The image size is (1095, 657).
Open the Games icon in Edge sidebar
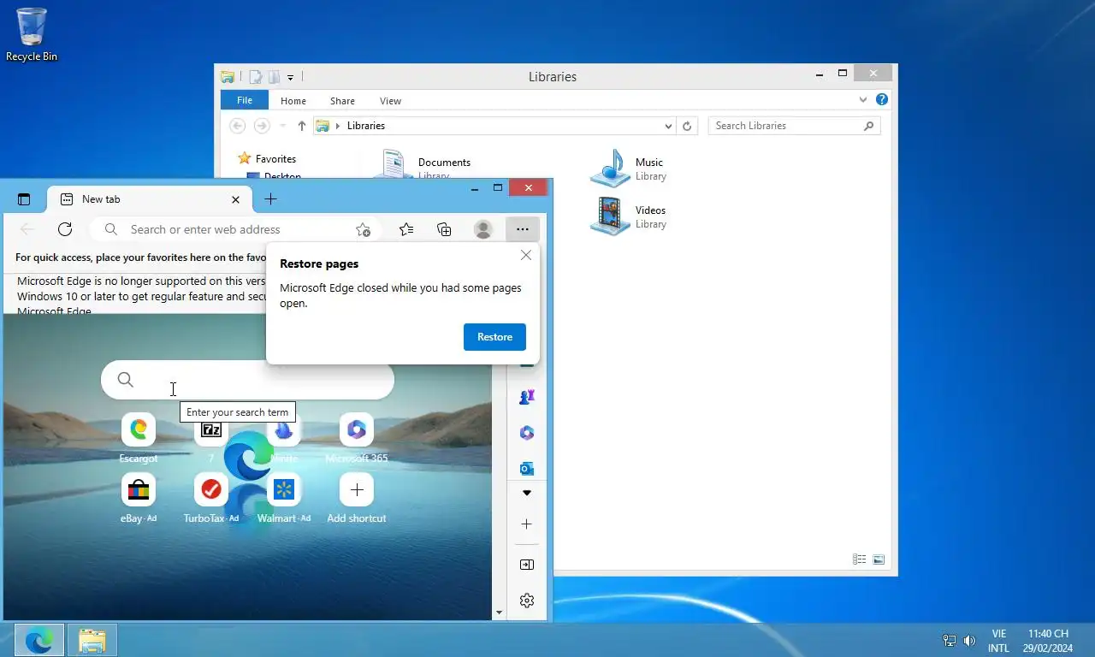point(527,397)
